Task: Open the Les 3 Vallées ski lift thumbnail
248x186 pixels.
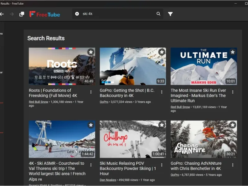Action: point(62,139)
